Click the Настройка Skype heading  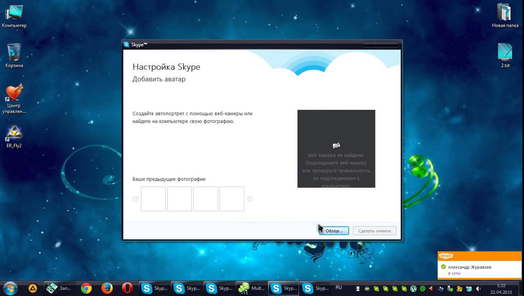pos(166,67)
